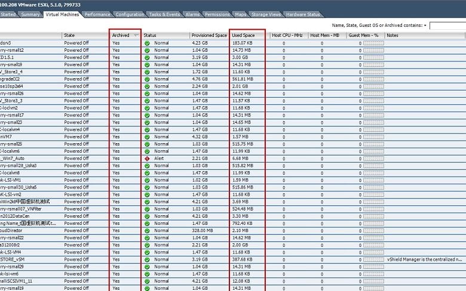Image resolution: width=466 pixels, height=291 pixels.
Task: Click the green check icon for rry-rsmall17
Action: click(147, 116)
